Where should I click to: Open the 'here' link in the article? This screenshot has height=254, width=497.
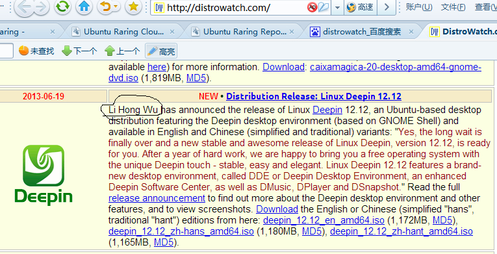click(157, 67)
